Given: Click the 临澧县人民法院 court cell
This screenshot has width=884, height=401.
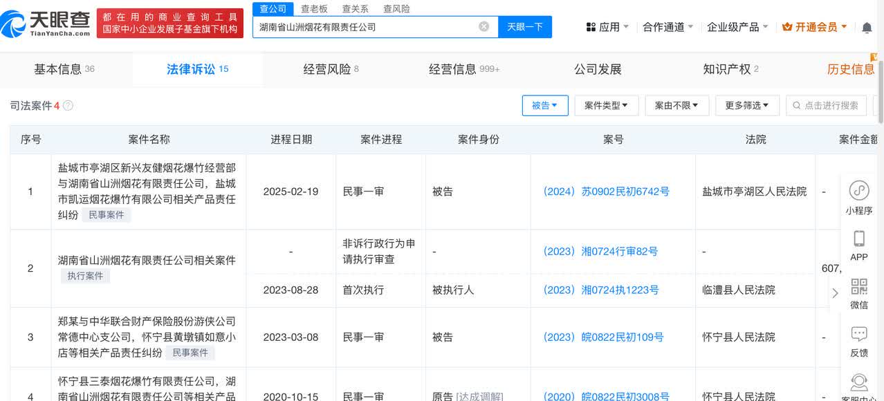Looking at the screenshot, I should (x=738, y=290).
